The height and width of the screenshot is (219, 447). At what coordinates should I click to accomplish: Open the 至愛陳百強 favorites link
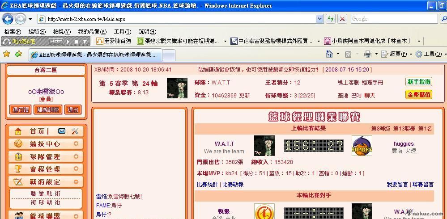[114, 41]
